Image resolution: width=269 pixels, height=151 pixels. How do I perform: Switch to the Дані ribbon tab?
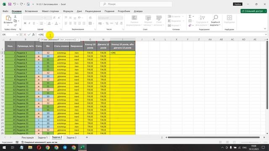click(79, 11)
